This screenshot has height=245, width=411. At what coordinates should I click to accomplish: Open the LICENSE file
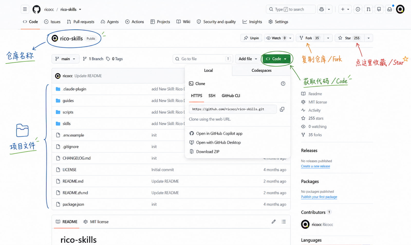tap(69, 170)
